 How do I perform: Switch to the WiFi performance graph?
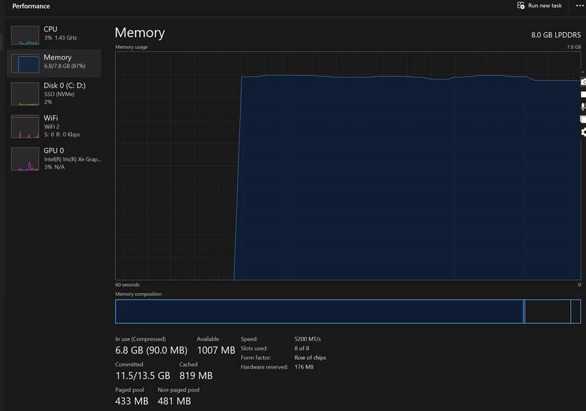[54, 126]
